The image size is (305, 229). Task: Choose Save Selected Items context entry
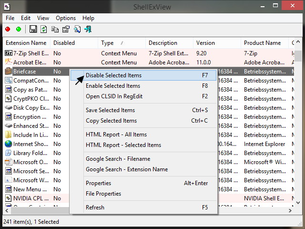click(143, 110)
